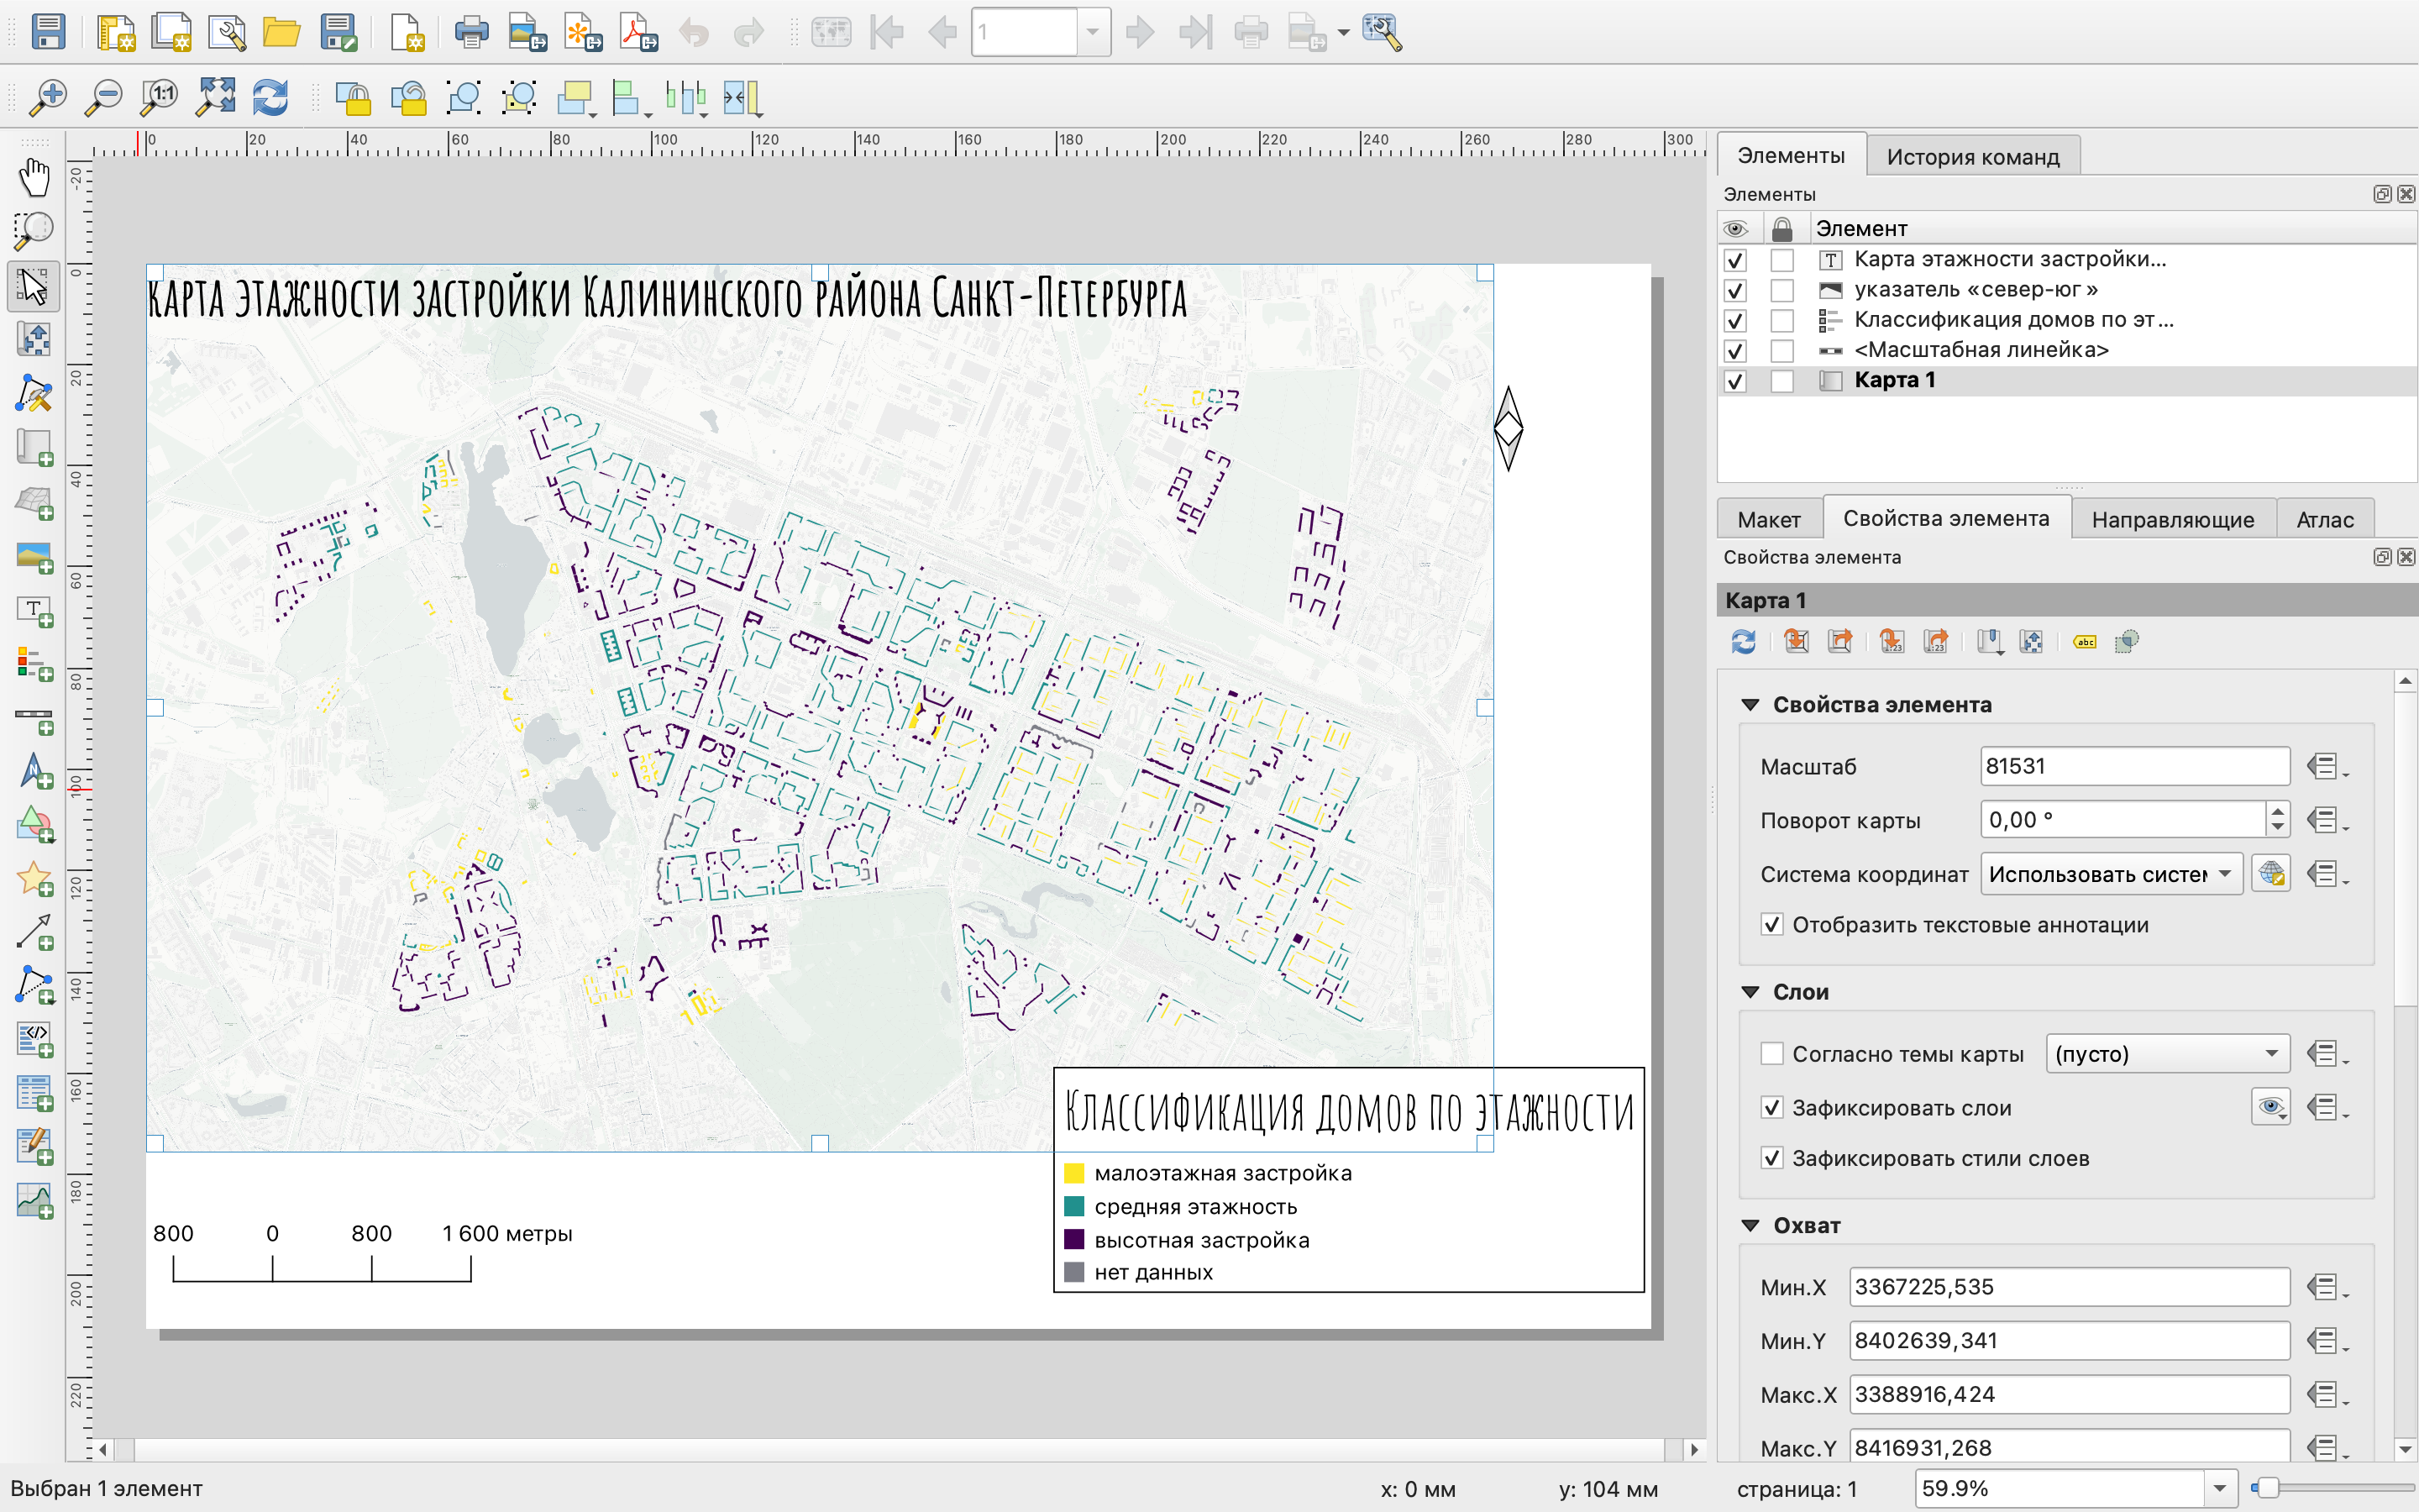The height and width of the screenshot is (1512, 2419).
Task: Open the Направляющие tab
Action: pyautogui.click(x=2172, y=519)
